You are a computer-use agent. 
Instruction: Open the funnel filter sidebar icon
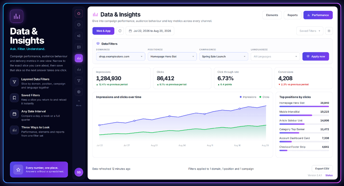[79, 81]
